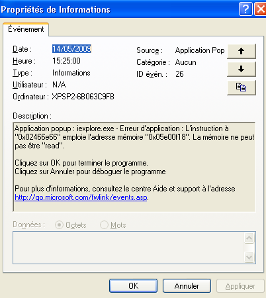This screenshot has width=266, height=298.
Task: Click the Source value Application Pop
Action: click(200, 50)
